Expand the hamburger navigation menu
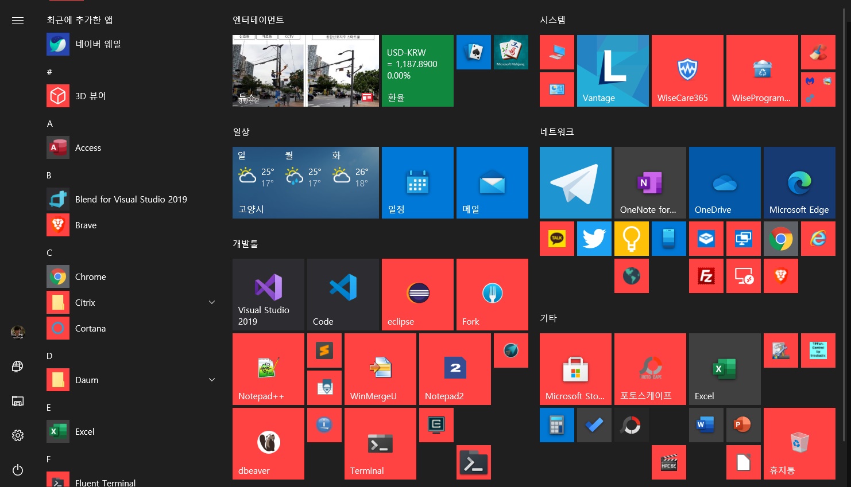This screenshot has height=487, width=851. pos(18,20)
